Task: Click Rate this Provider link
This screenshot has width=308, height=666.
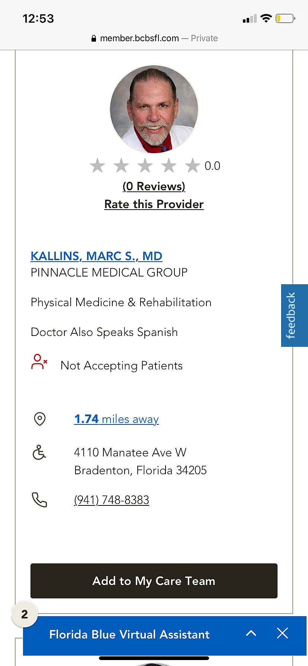Action: pyautogui.click(x=154, y=204)
